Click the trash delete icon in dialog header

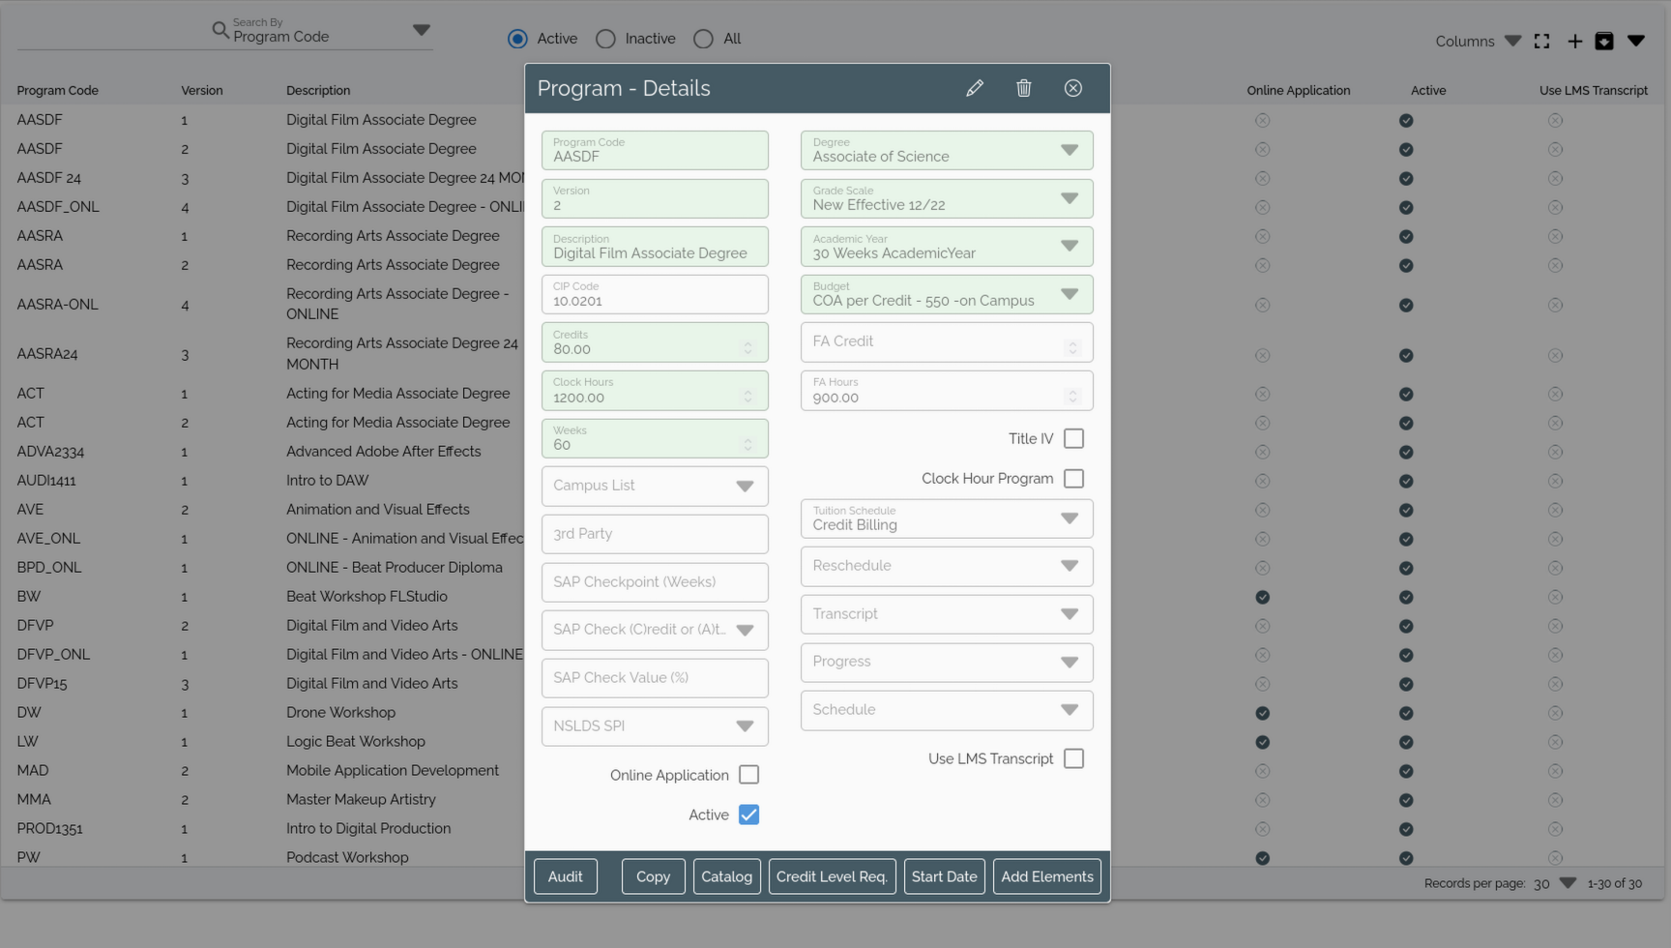point(1023,88)
